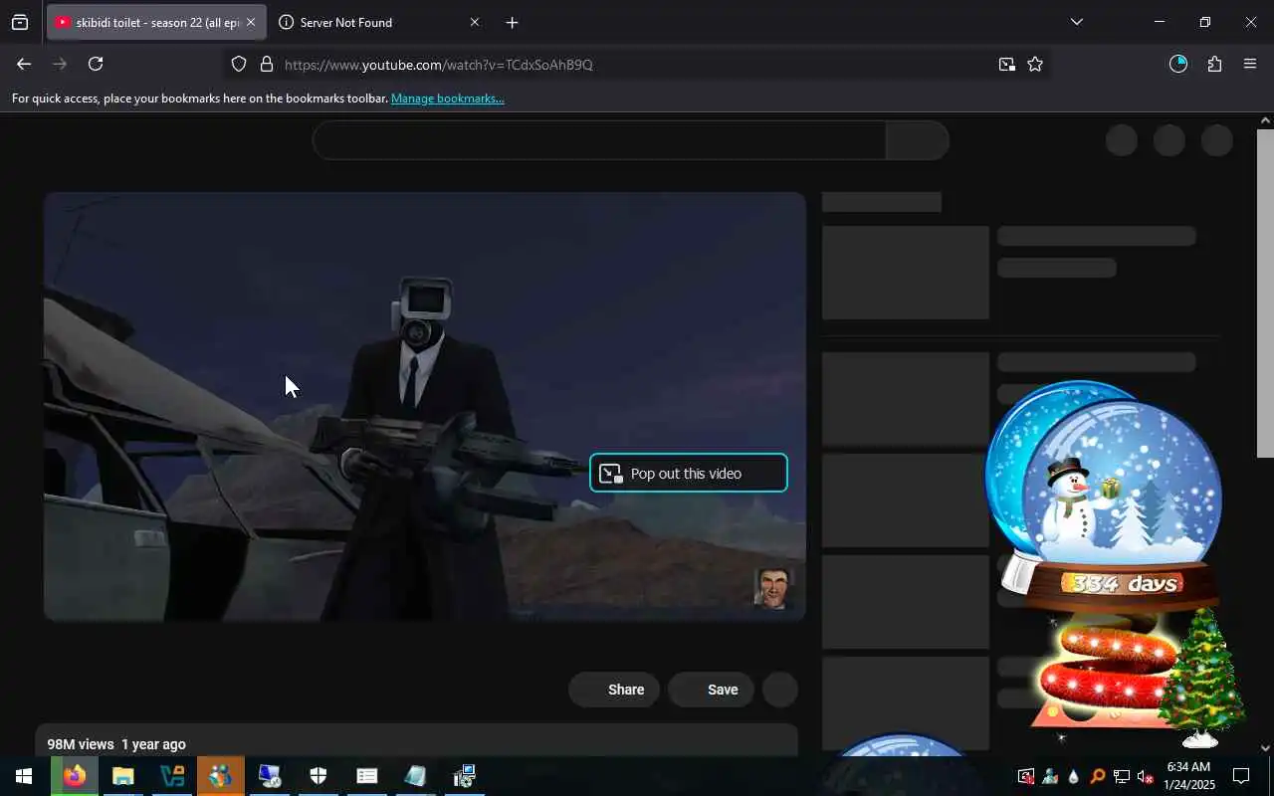Close the skibidi toilet tab

point(251,22)
